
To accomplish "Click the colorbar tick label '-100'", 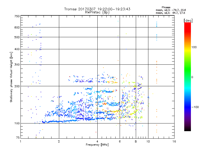I will (x=195, y=107).
